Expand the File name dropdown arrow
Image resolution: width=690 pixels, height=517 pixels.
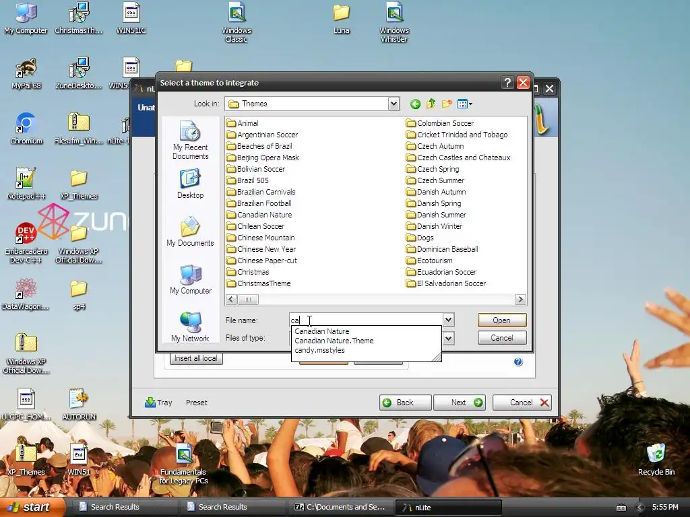448,320
